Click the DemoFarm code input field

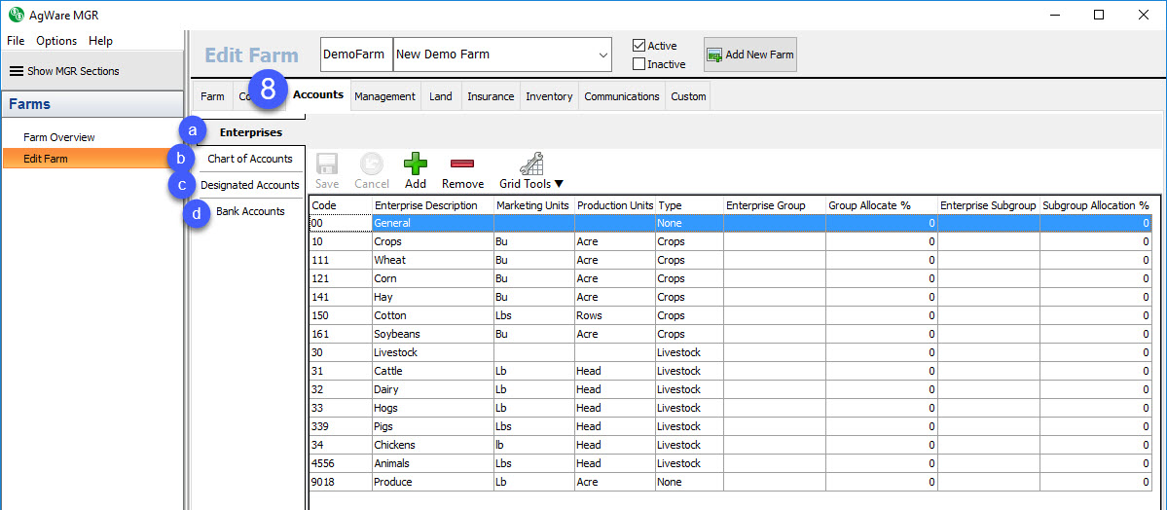[x=354, y=55]
